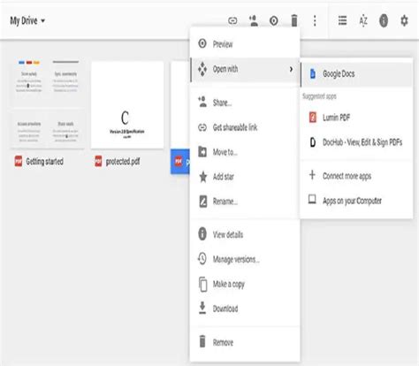
Task: Click the trash icon in toolbar
Action: pos(294,20)
